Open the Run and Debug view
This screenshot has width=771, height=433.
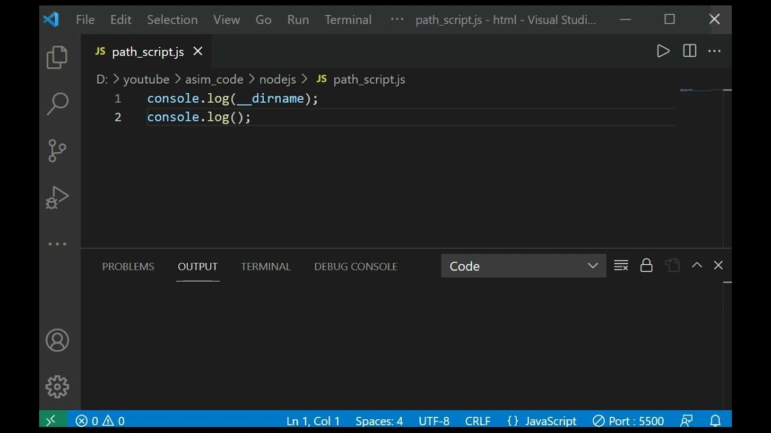pos(57,197)
